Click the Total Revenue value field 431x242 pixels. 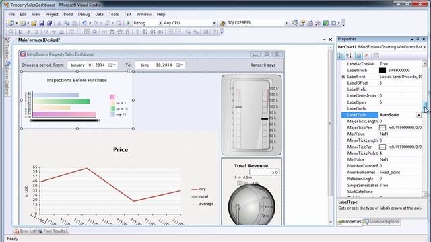coord(264,172)
